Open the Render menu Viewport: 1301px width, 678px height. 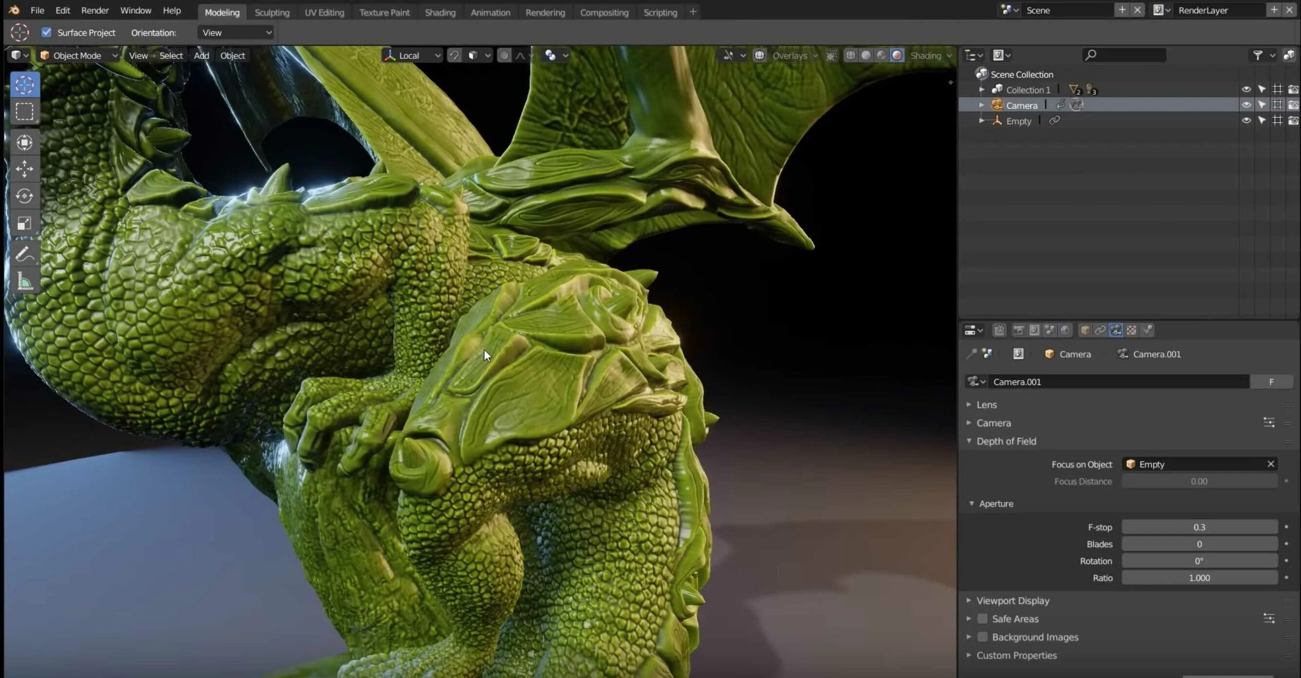(94, 10)
